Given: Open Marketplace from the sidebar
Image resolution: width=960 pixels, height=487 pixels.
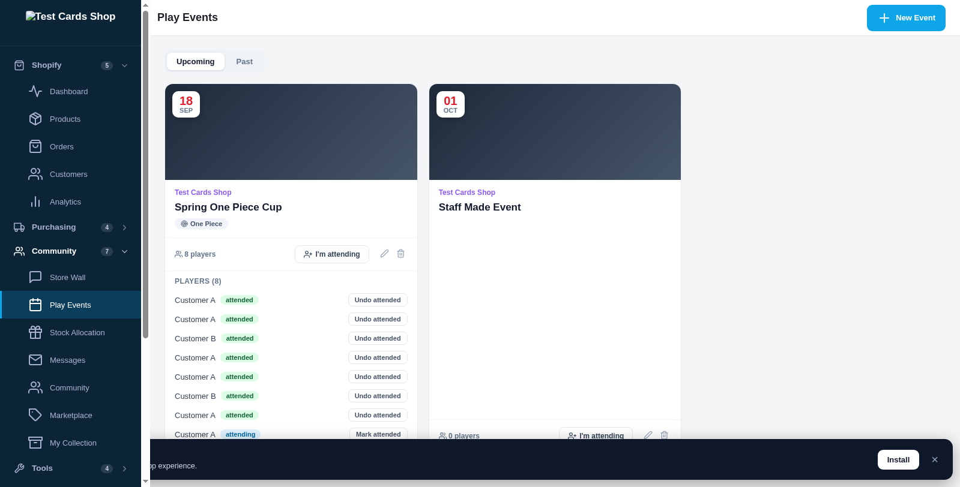Looking at the screenshot, I should [71, 415].
